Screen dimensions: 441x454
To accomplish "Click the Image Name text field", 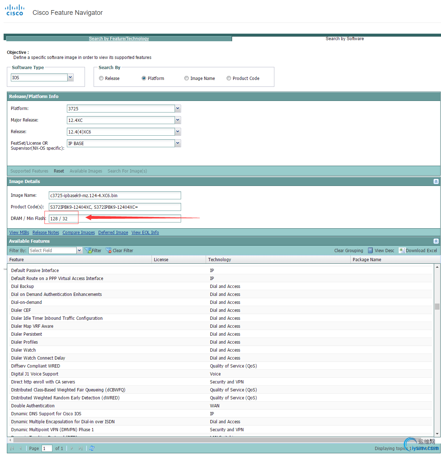I will click(x=115, y=195).
